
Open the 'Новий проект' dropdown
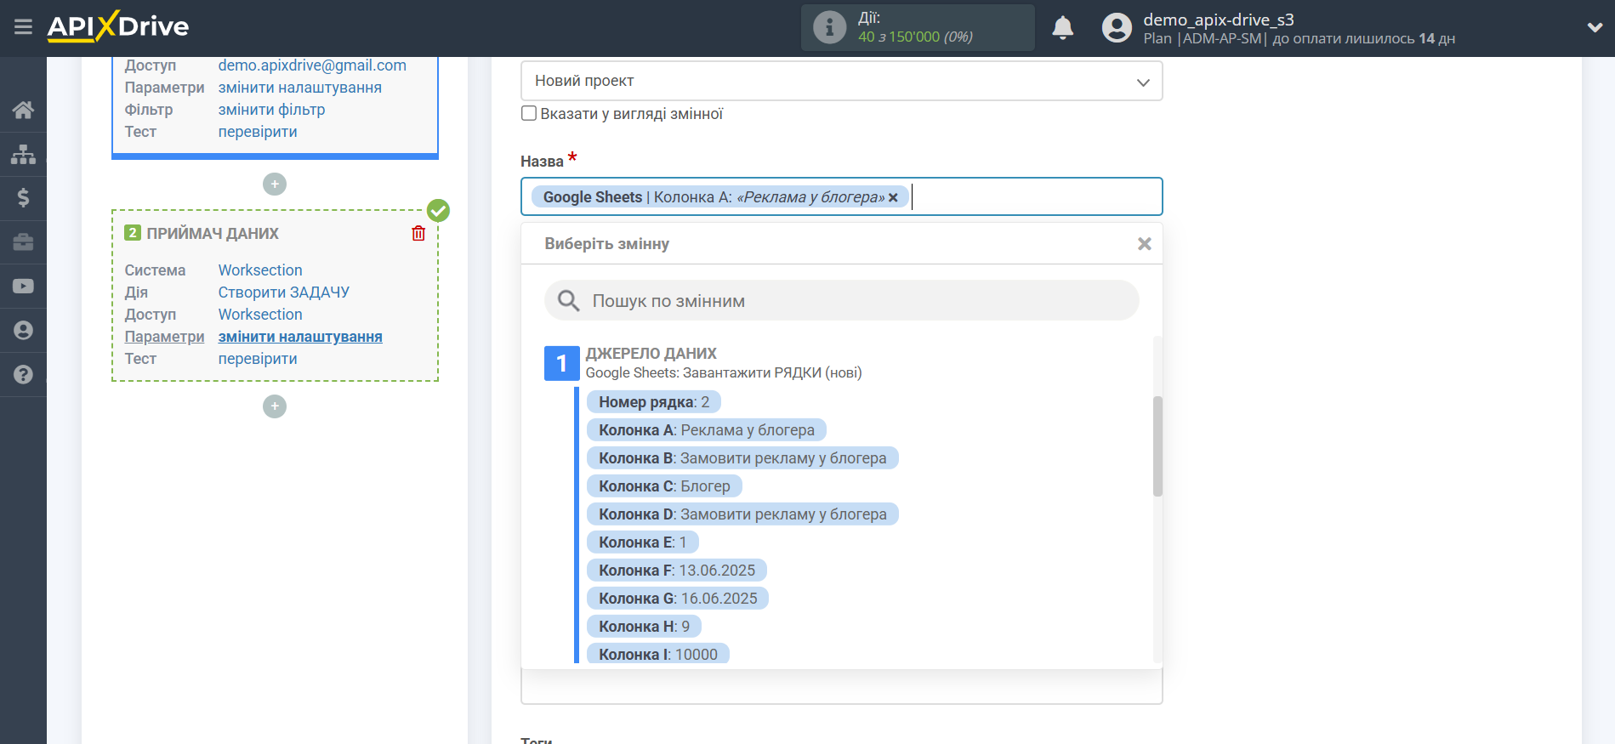[x=841, y=82]
